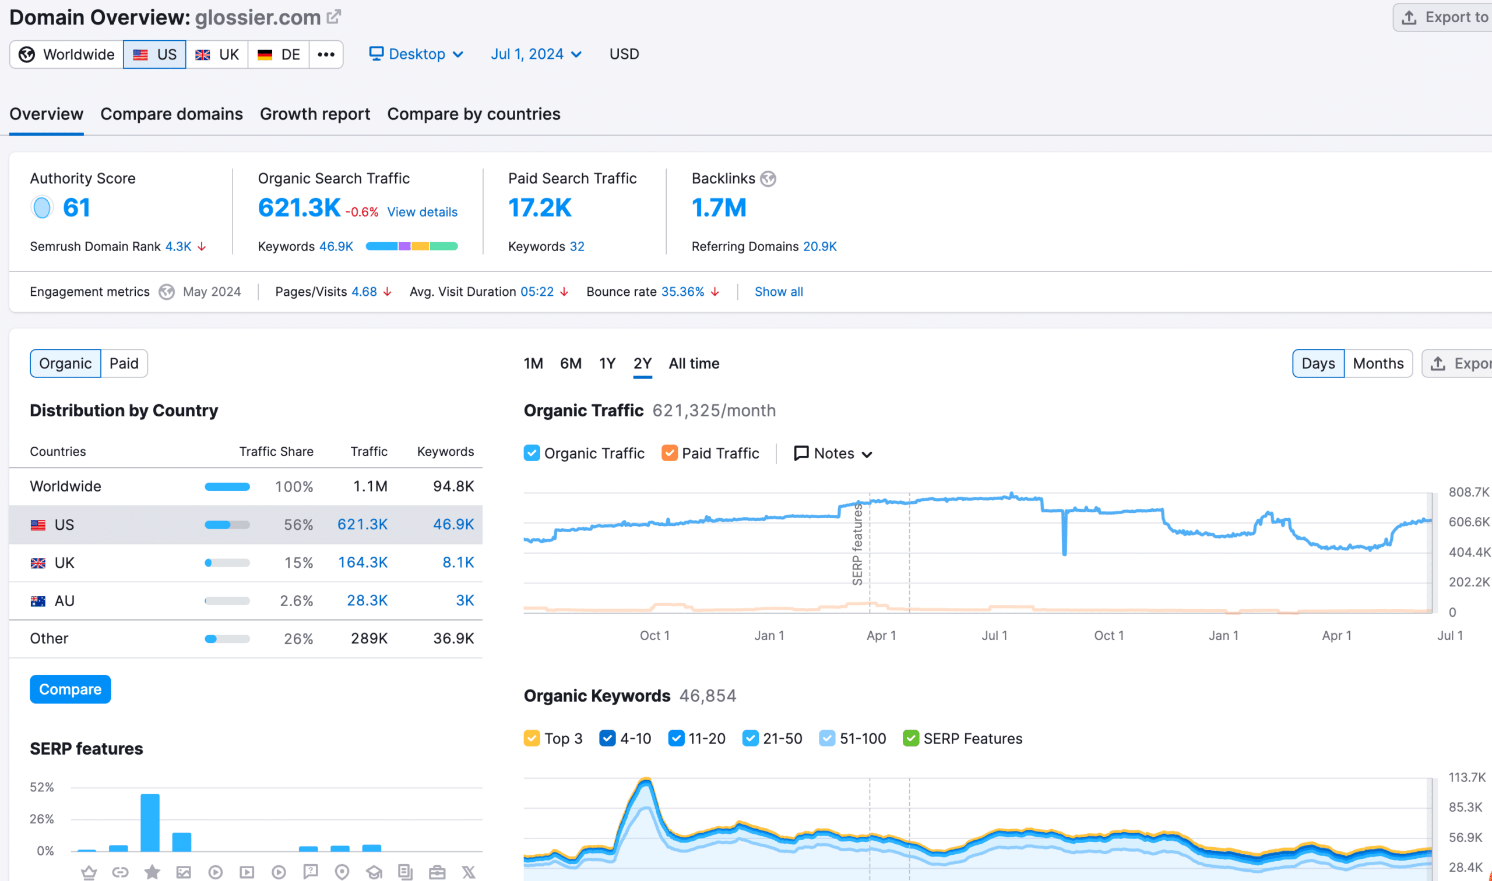Image resolution: width=1492 pixels, height=881 pixels.
Task: Toggle the Top 3 keywords checkbox
Action: pos(532,738)
